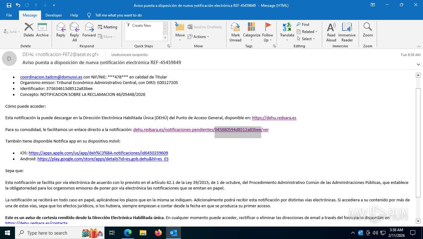The image size is (423, 239).
Task: Open the dehu.redsara.es/contacta link
Action: [x=36, y=223]
